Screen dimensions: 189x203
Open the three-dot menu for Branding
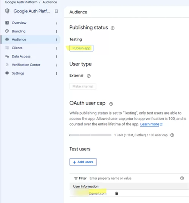(x=56, y=31)
